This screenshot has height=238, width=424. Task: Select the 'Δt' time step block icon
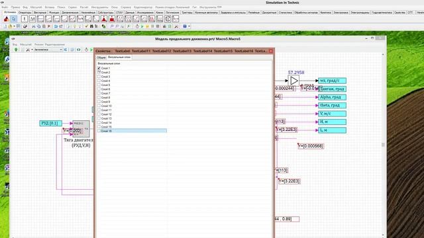tap(32, 19)
